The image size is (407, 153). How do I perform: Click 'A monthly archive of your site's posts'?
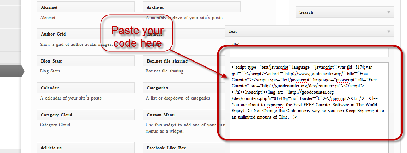pyautogui.click(x=184, y=18)
